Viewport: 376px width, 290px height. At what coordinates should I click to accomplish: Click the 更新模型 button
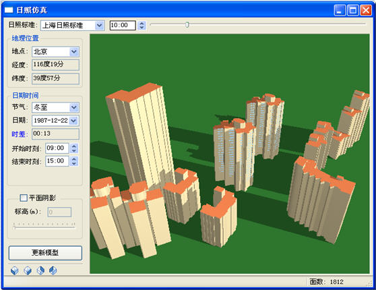tap(45, 253)
